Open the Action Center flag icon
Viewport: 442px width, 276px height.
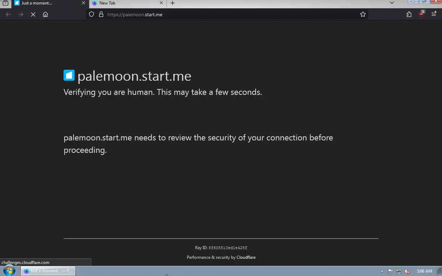coord(391,271)
